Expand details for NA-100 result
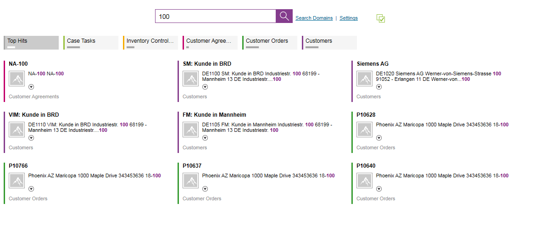 coord(31,87)
